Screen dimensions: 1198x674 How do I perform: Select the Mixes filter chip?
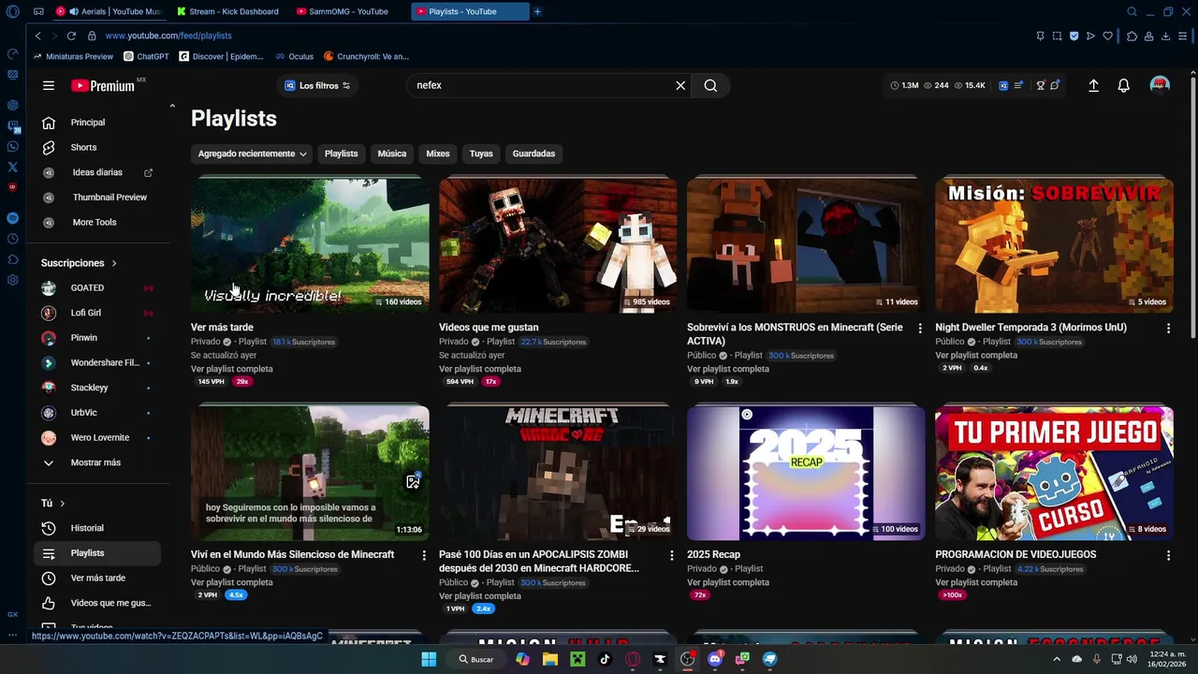[x=438, y=154]
